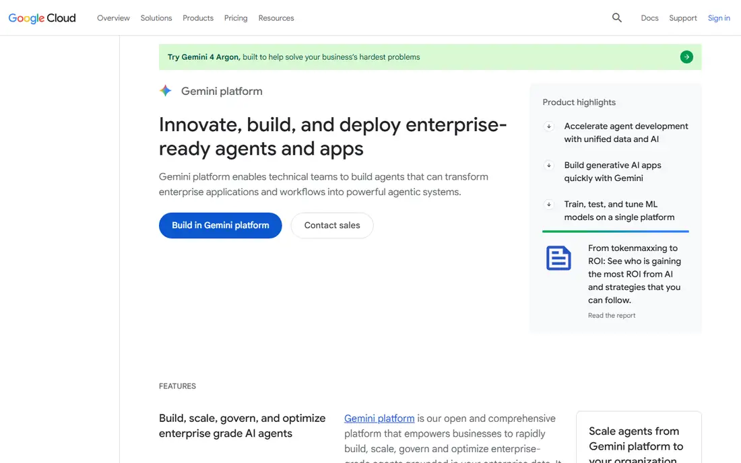This screenshot has height=463, width=741.
Task: Open the Solutions menu
Action: [156, 18]
